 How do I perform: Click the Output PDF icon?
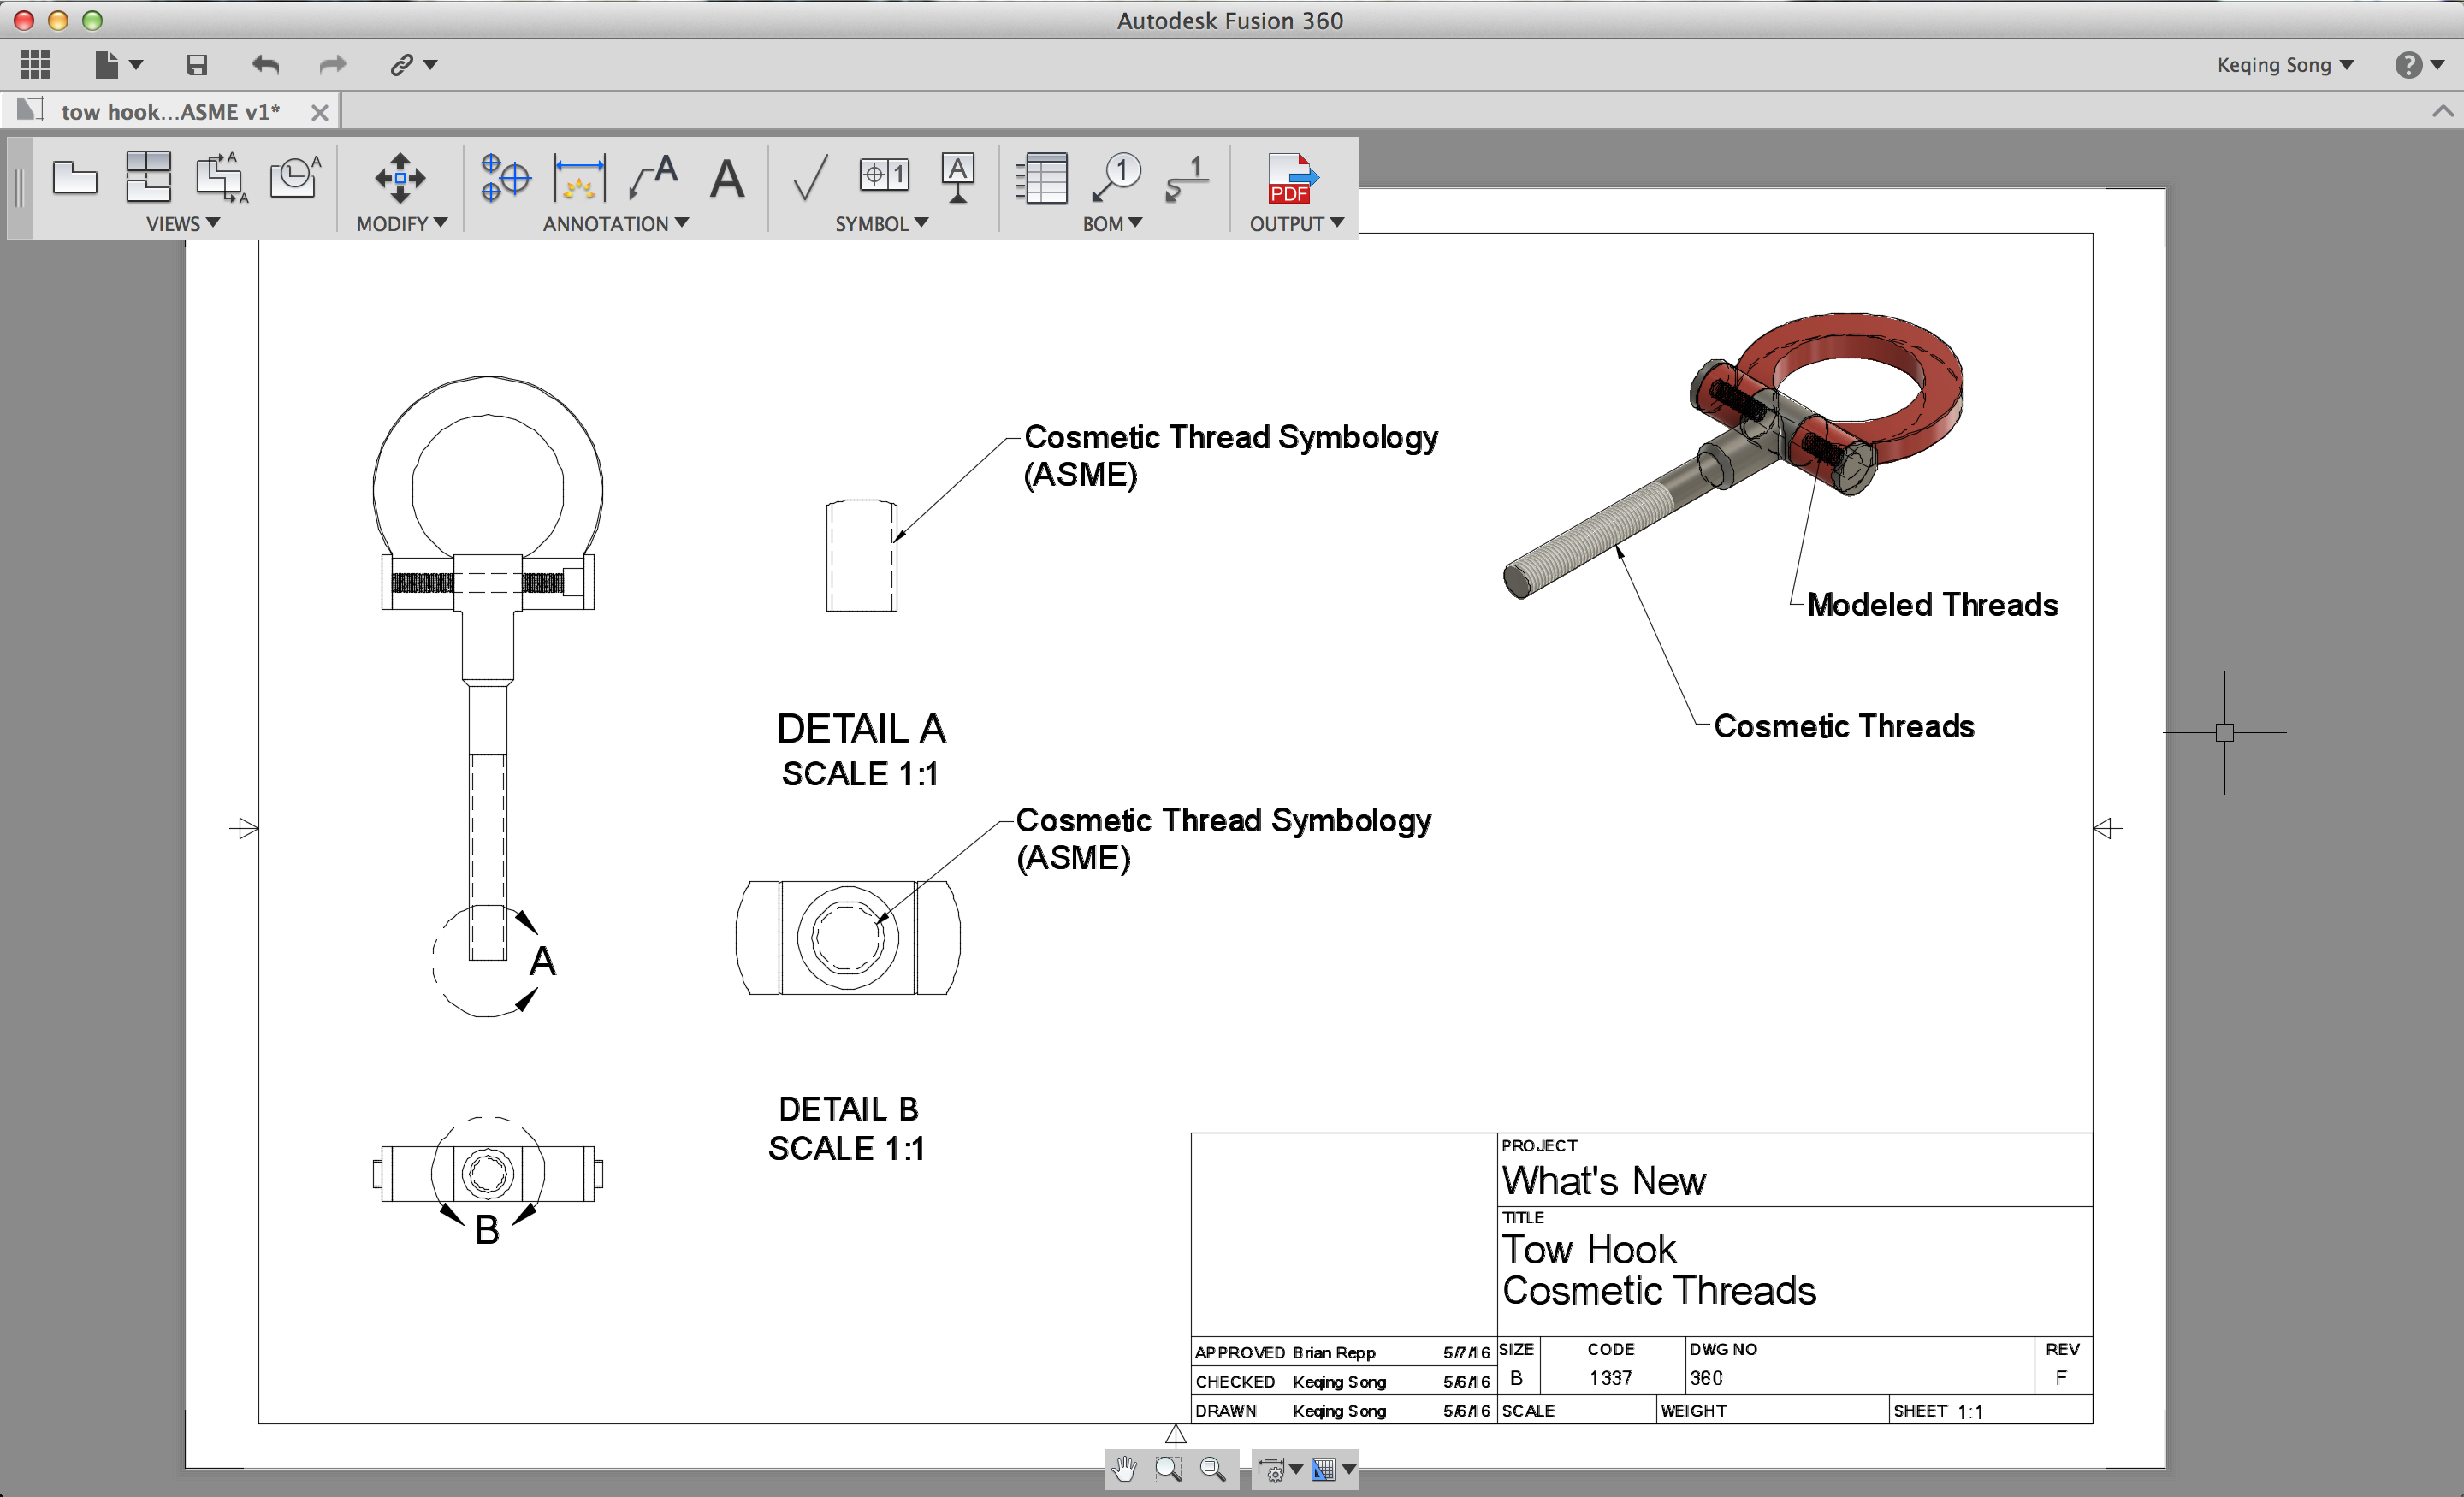coord(1292,178)
